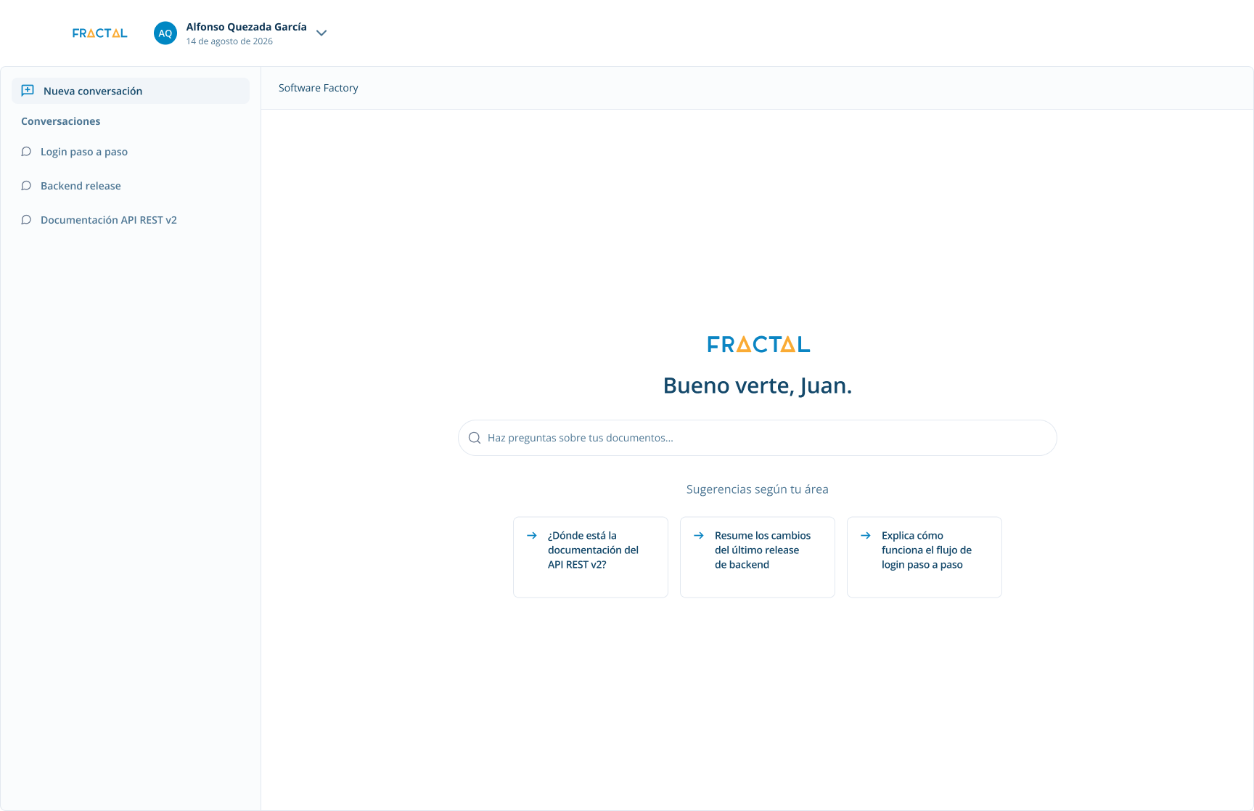Viewport: 1254px width, 811px height.
Task: Click the chat bubble icon beside Login paso a paso
Action: click(x=26, y=152)
